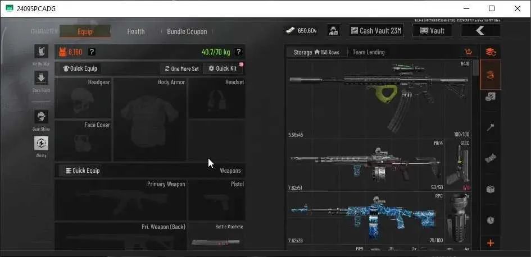Click Quick Equip in the Weapons section
531x257 pixels.
[80, 171]
